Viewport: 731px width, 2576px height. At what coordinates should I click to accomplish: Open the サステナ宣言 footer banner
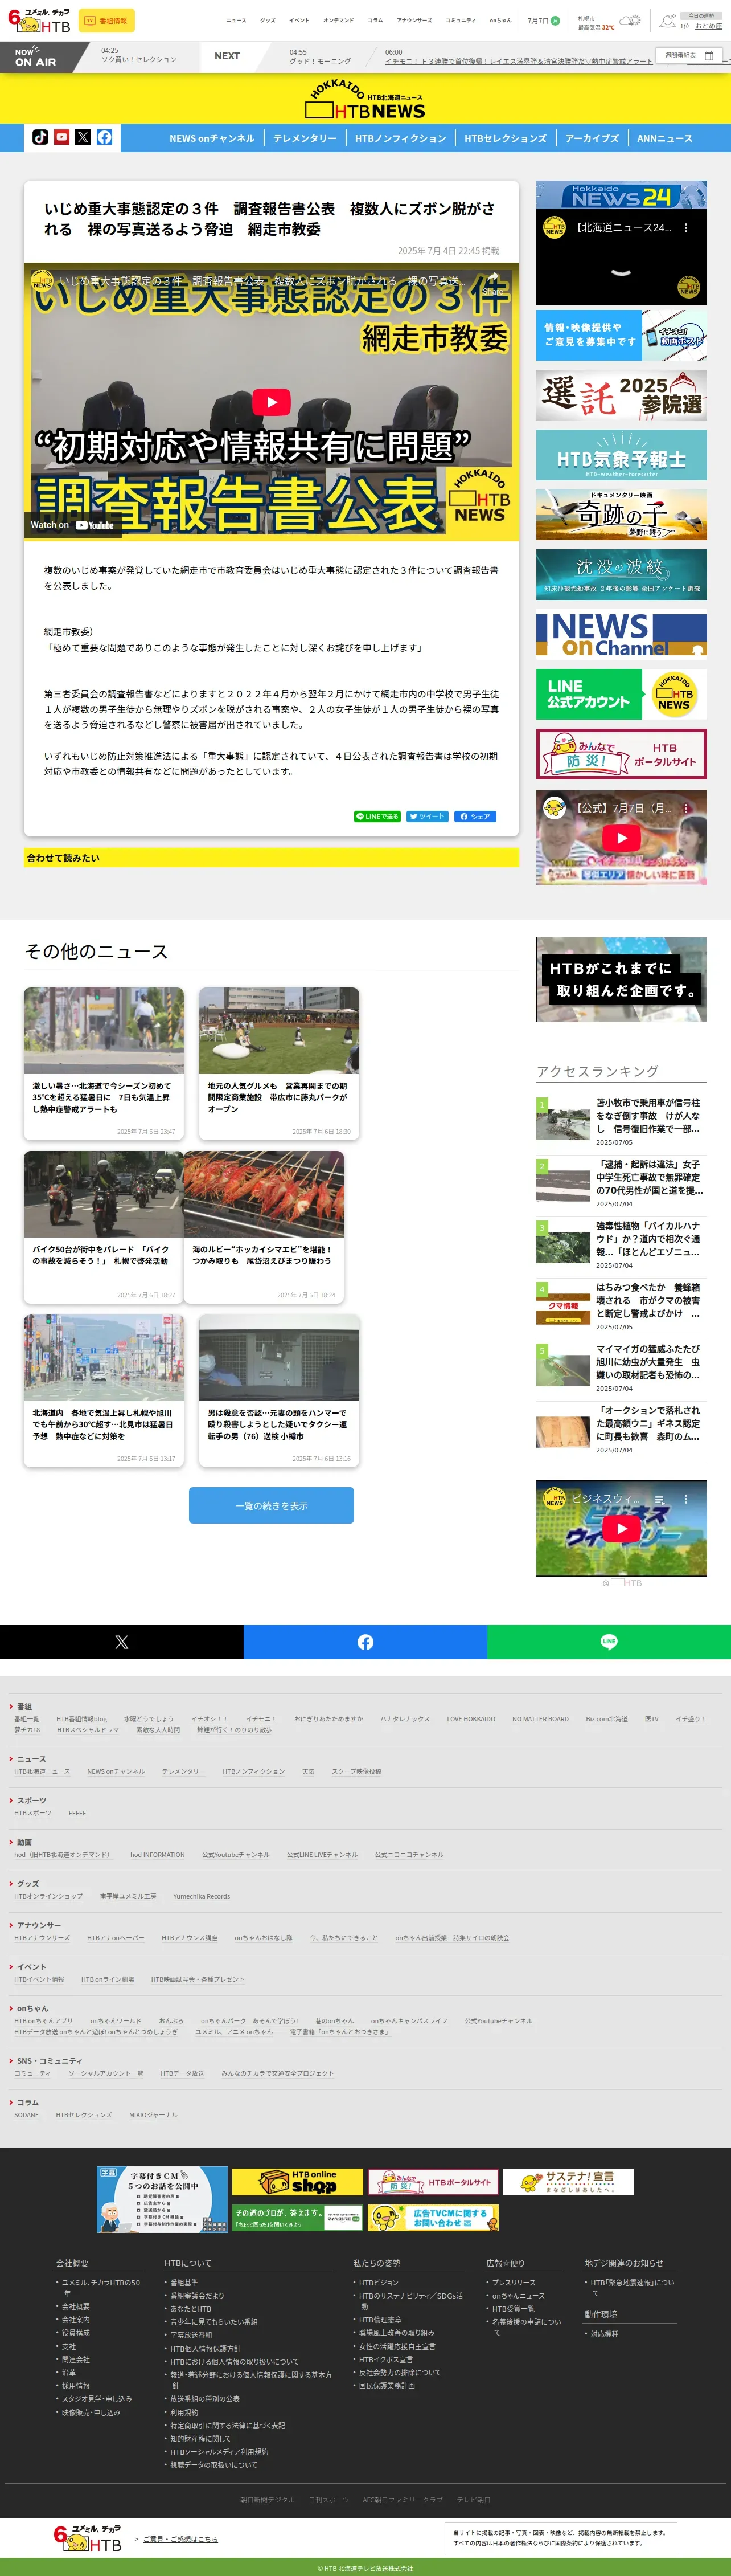click(x=569, y=2182)
